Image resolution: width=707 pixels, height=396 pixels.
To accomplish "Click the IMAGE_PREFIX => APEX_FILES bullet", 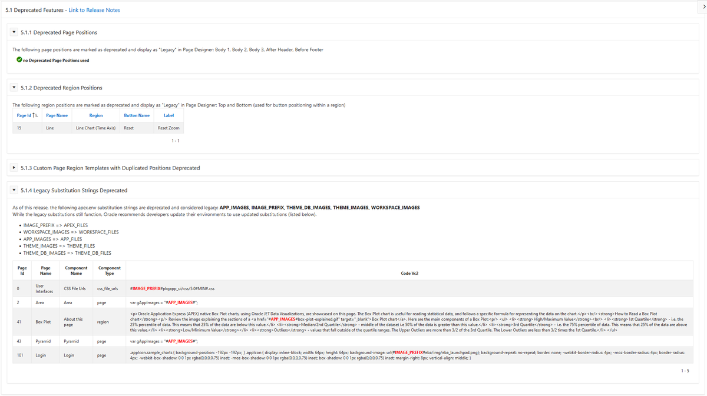I will pyautogui.click(x=55, y=225).
